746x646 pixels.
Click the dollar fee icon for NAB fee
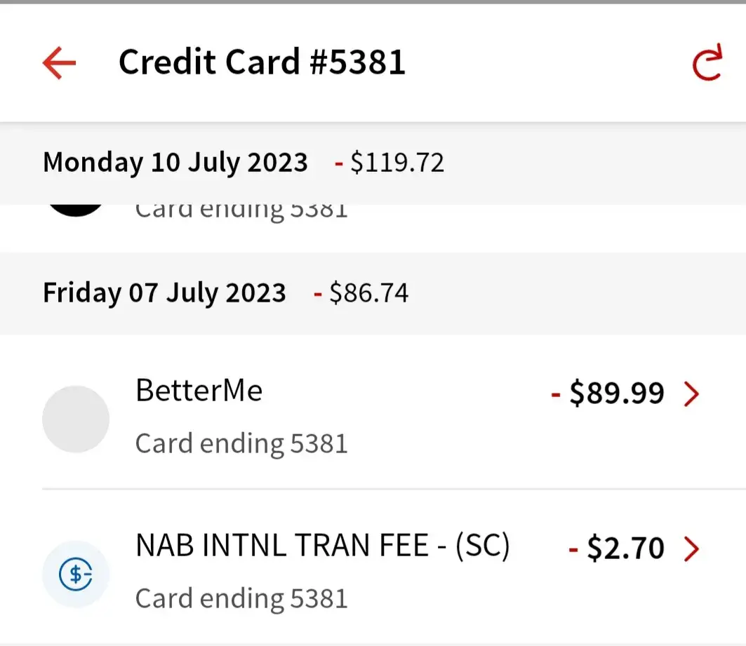76,574
